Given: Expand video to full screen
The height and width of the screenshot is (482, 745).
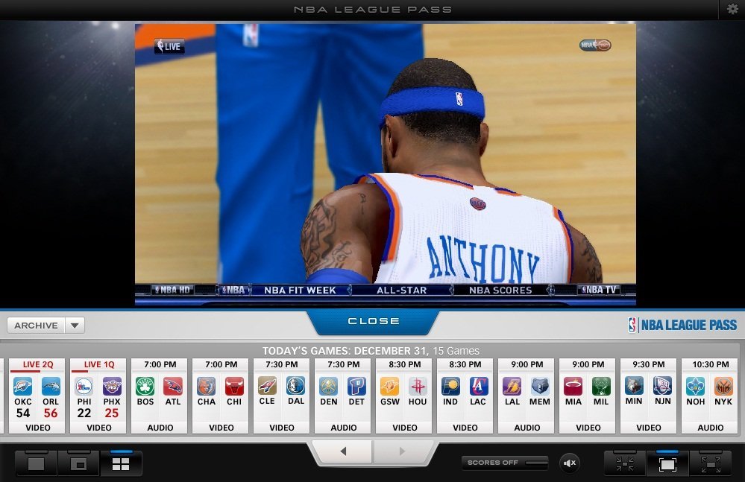Looking at the screenshot, I should (710, 463).
